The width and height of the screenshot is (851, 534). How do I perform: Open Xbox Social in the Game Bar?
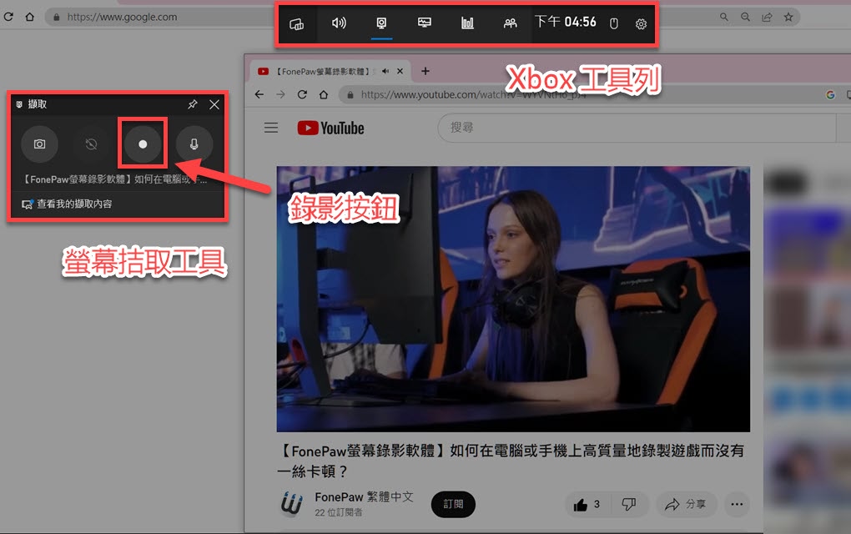pyautogui.click(x=510, y=23)
